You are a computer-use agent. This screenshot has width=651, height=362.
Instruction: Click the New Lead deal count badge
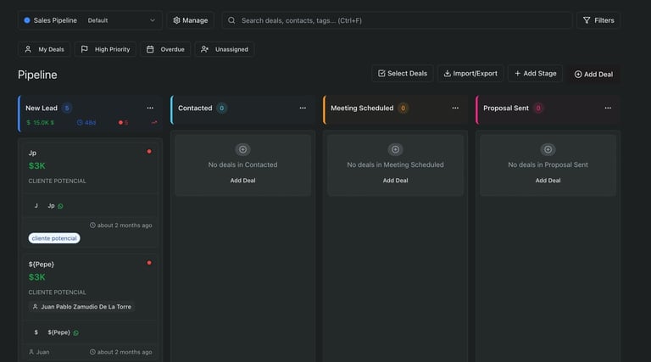click(x=67, y=108)
